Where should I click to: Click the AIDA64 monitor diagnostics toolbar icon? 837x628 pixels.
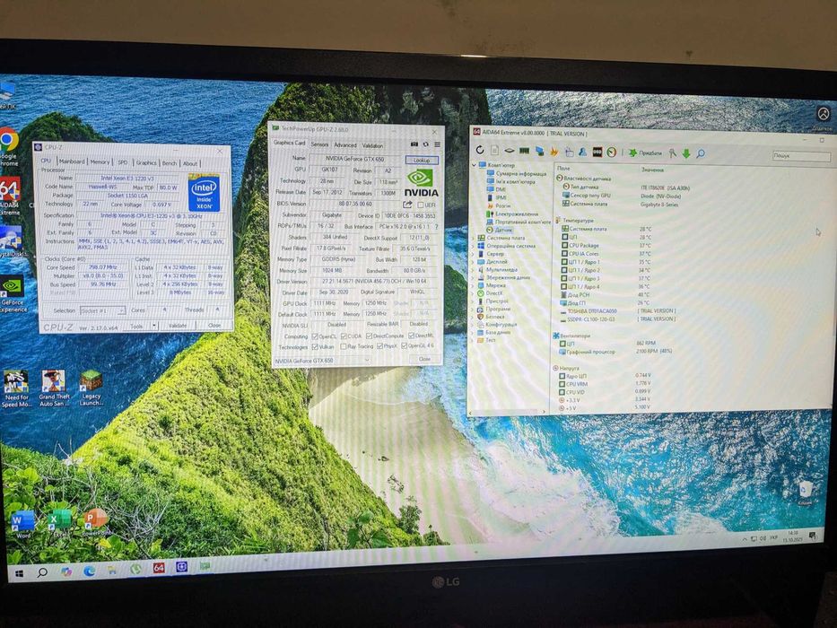click(540, 152)
